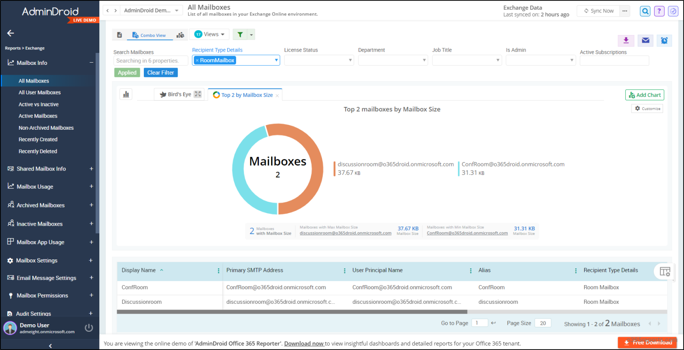
Task: Select Recently Deleted in the sidebar
Action: [x=38, y=151]
